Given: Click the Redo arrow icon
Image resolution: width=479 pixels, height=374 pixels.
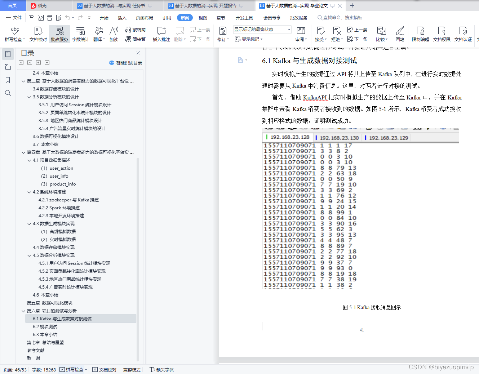Looking at the screenshot, I should (80, 18).
